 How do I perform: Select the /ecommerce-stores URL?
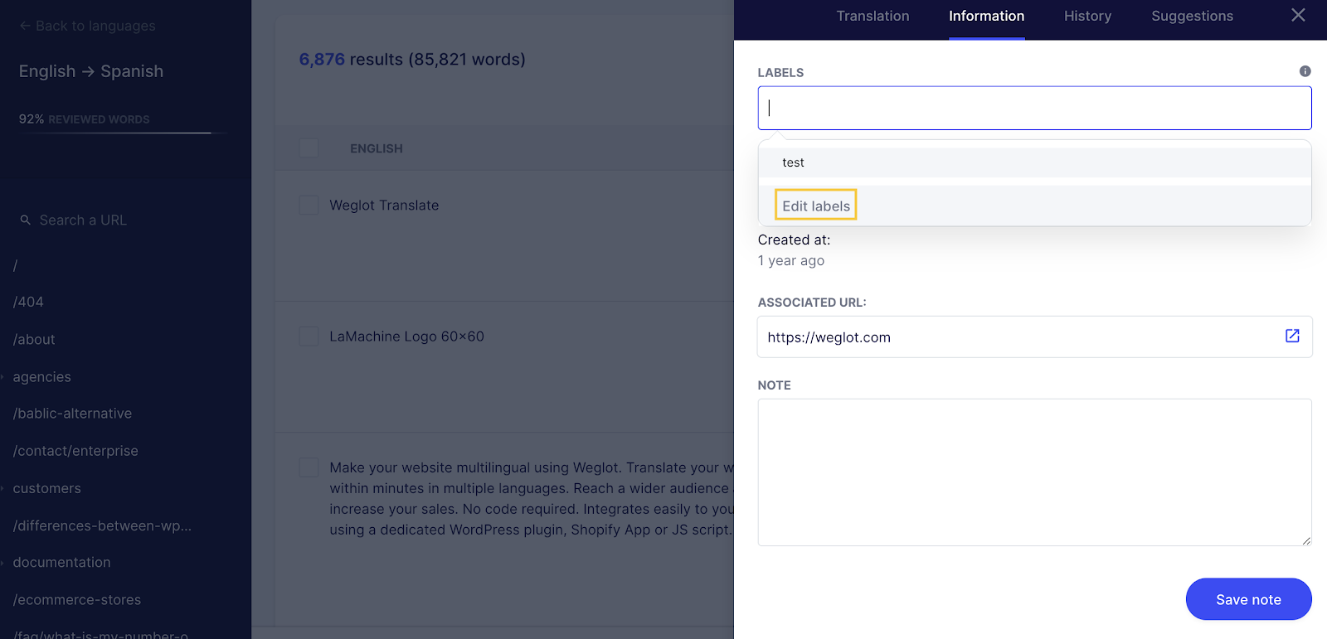tap(77, 599)
